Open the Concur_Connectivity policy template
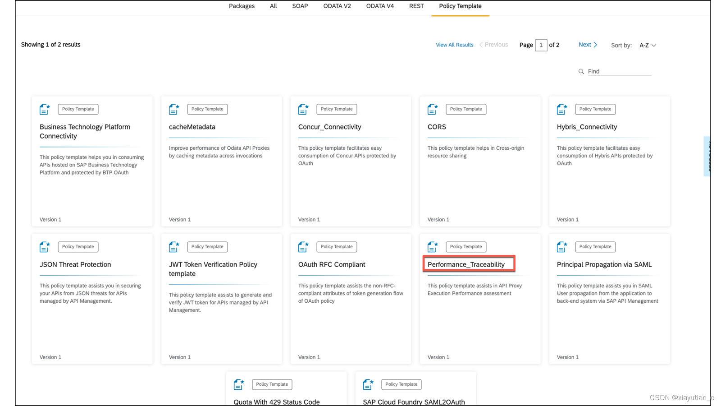The height and width of the screenshot is (406, 721). [329, 127]
